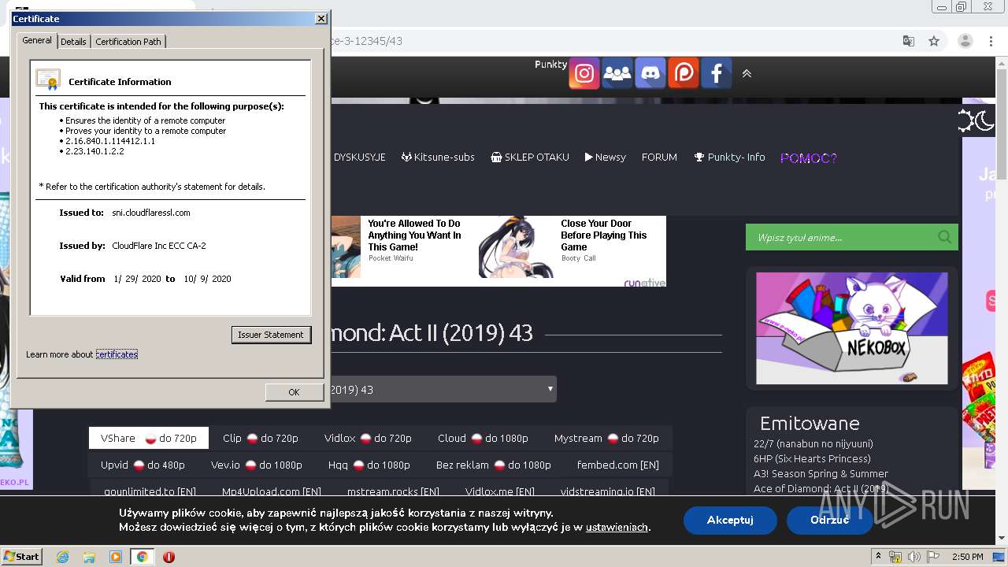Viewport: 1008px width, 567px height.
Task: Select the Vev.io 1080p player tab
Action: (x=257, y=465)
